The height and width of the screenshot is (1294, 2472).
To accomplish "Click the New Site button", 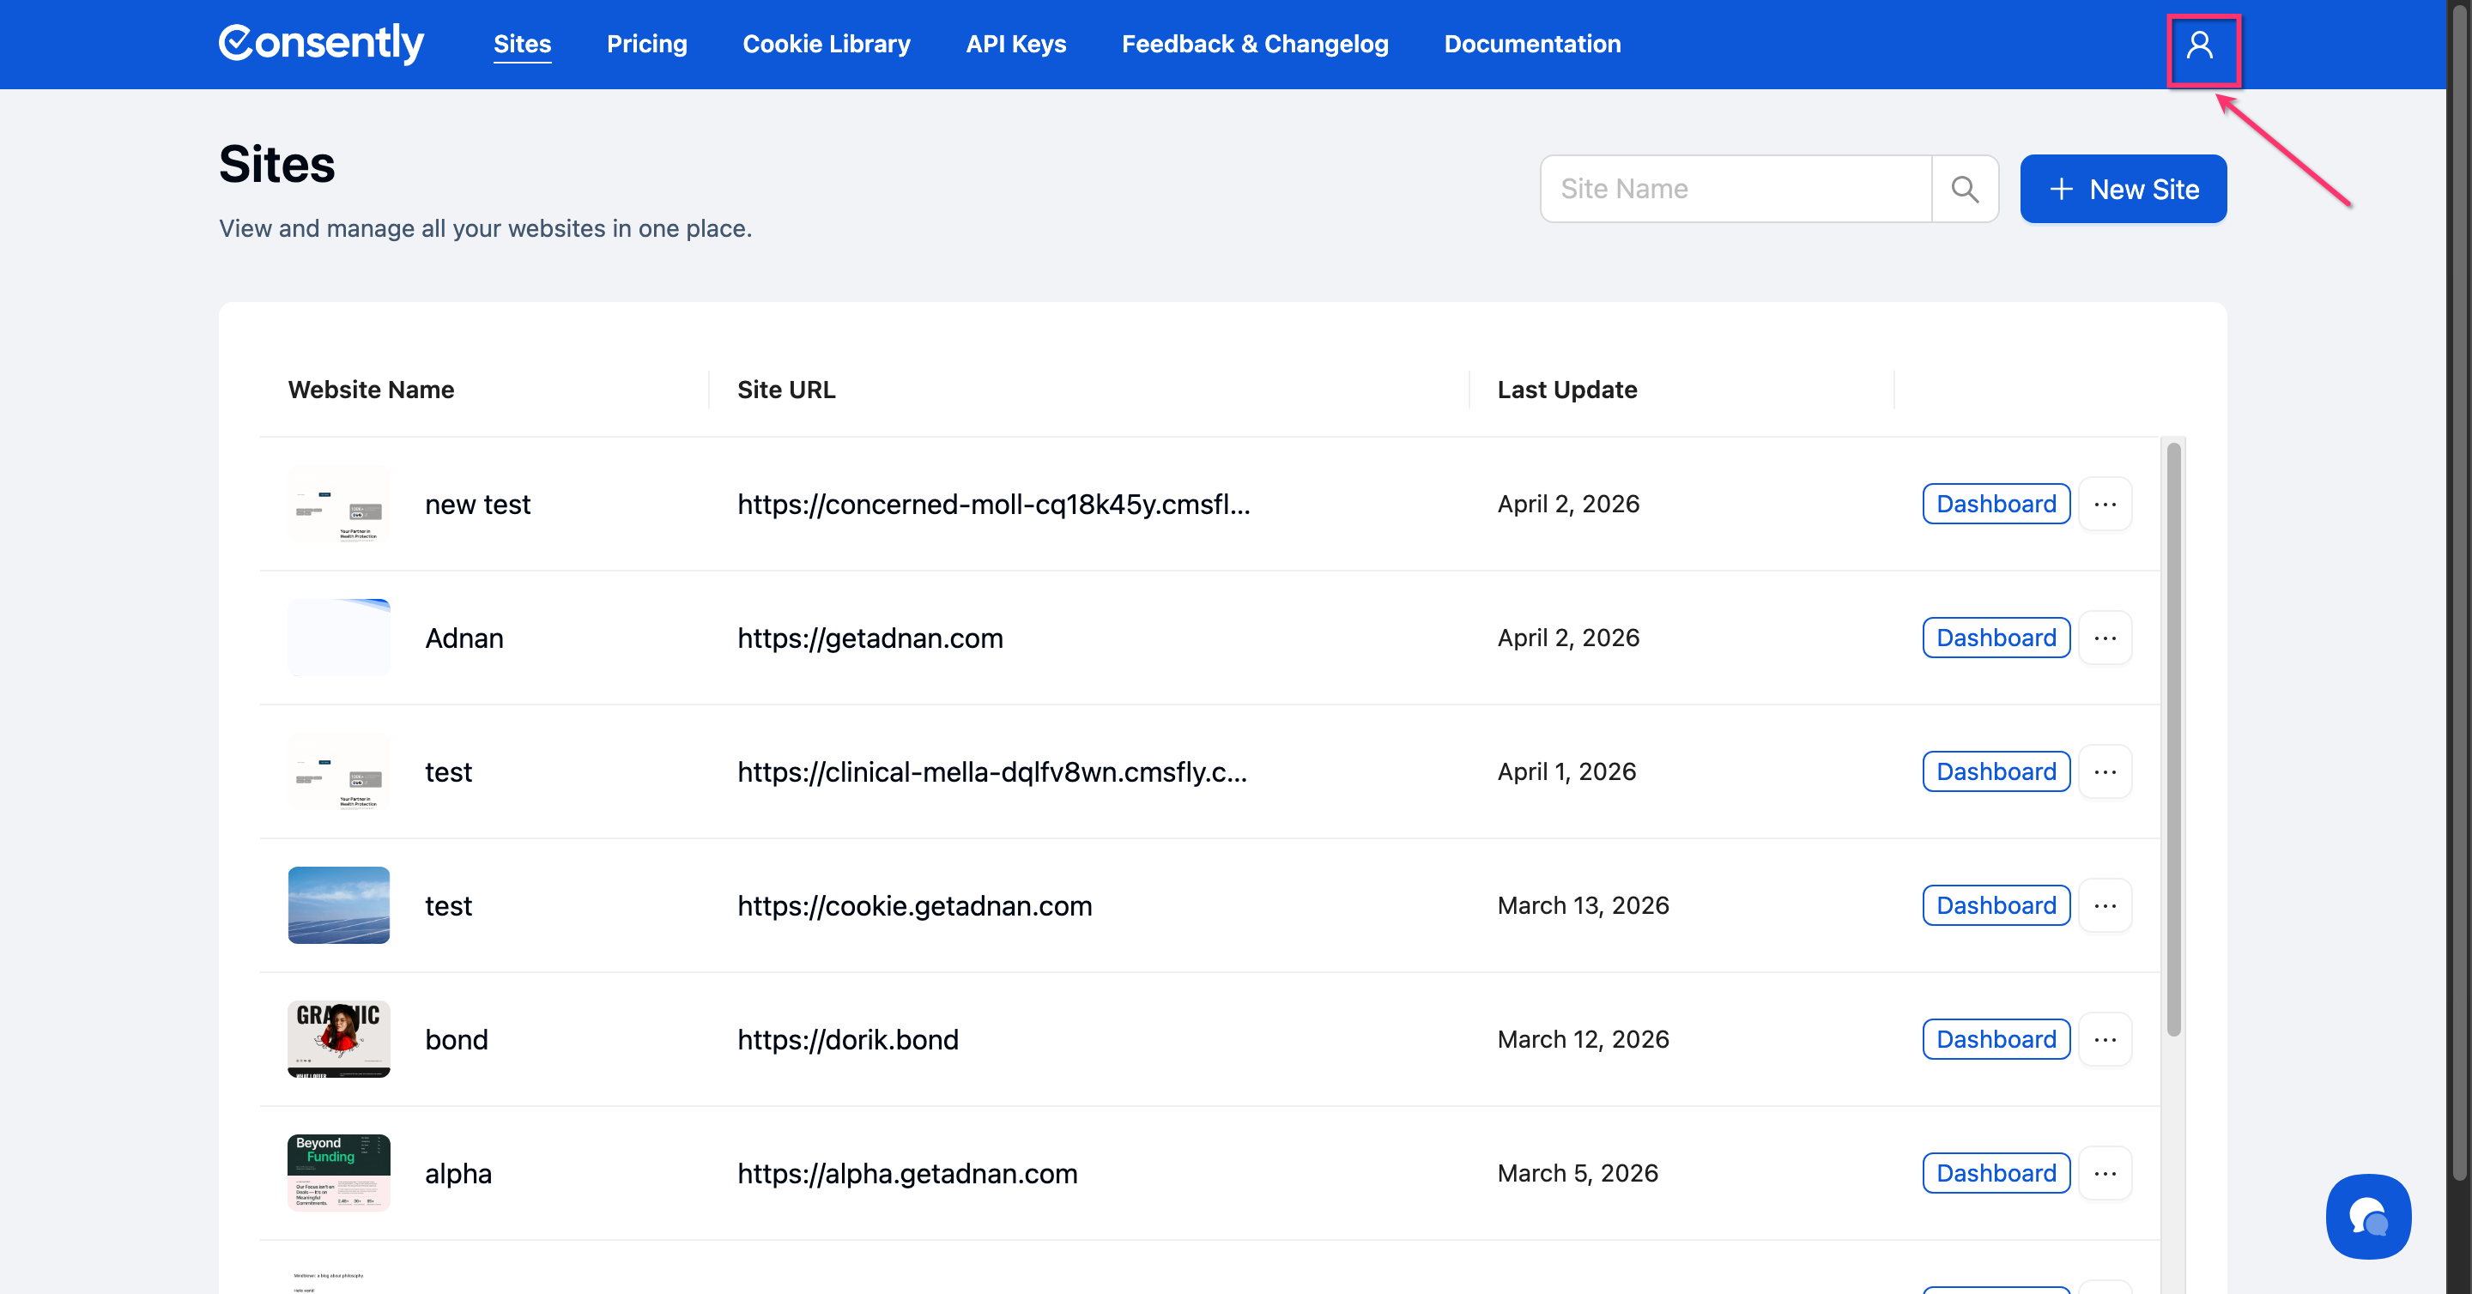I will click(x=2123, y=189).
